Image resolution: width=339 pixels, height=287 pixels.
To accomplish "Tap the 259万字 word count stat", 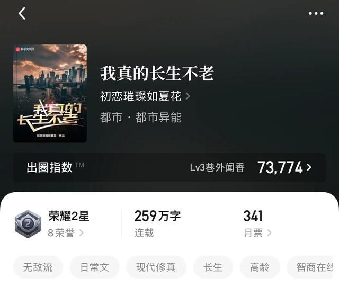I will point(157,216).
